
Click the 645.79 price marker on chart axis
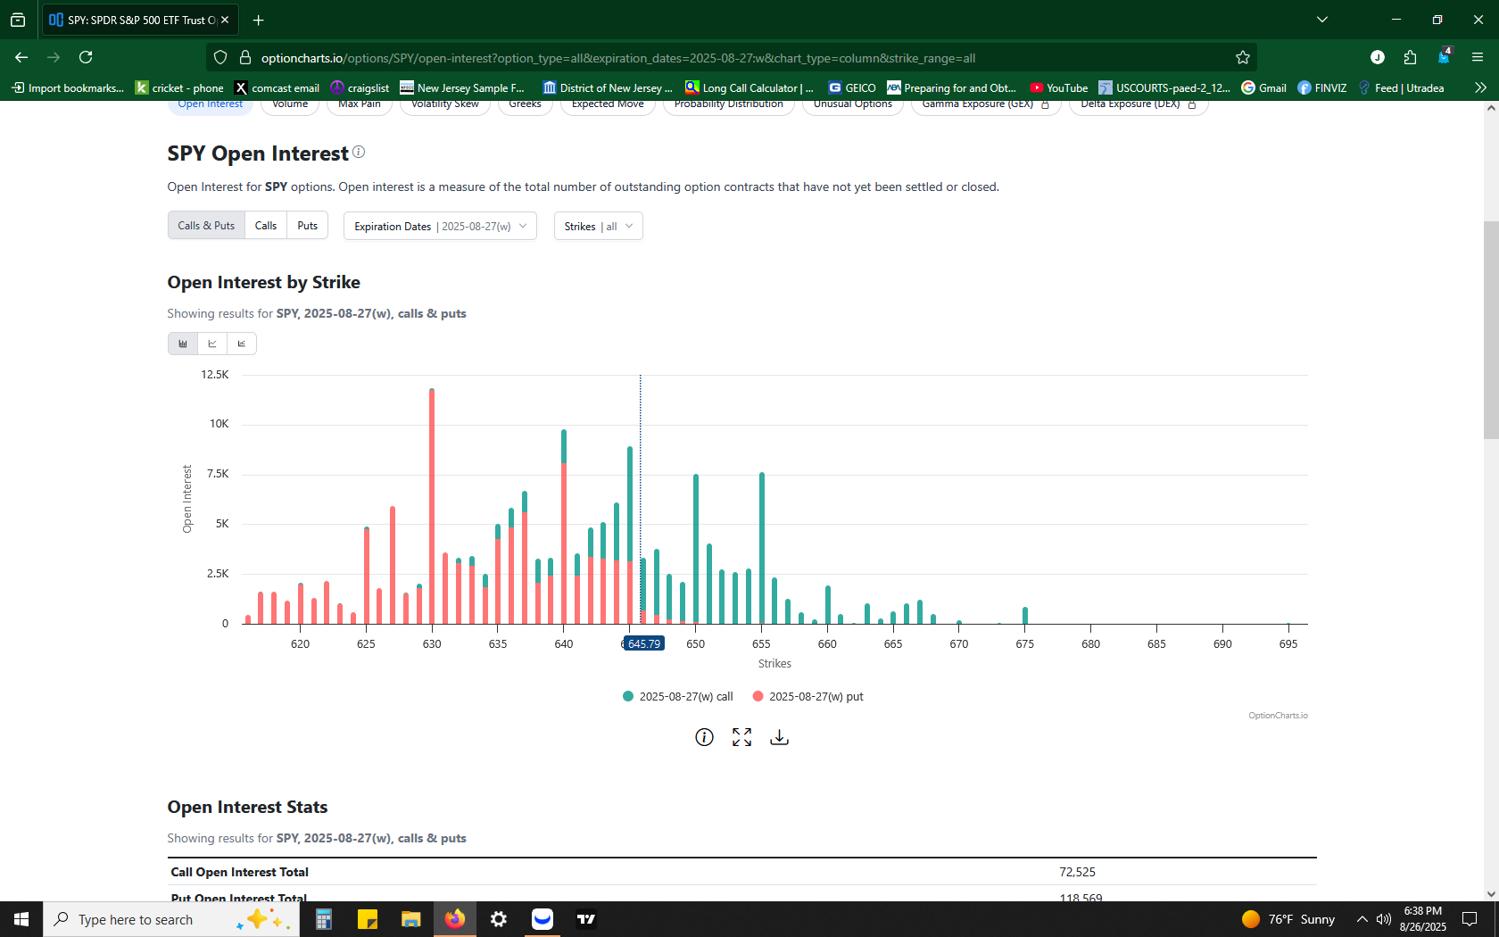(x=644, y=643)
